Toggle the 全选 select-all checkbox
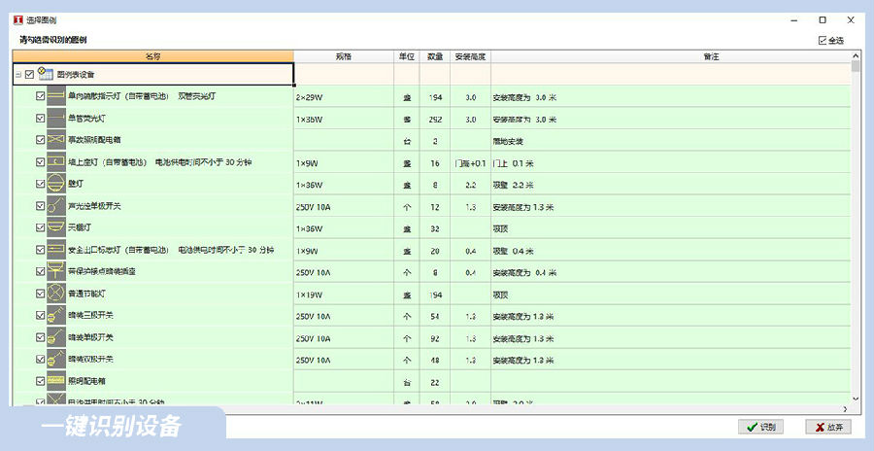 (823, 40)
